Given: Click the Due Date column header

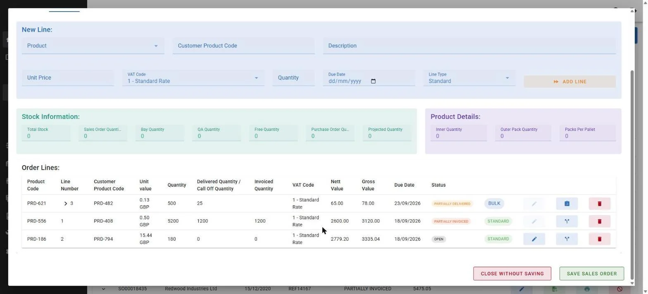Looking at the screenshot, I should point(404,185).
